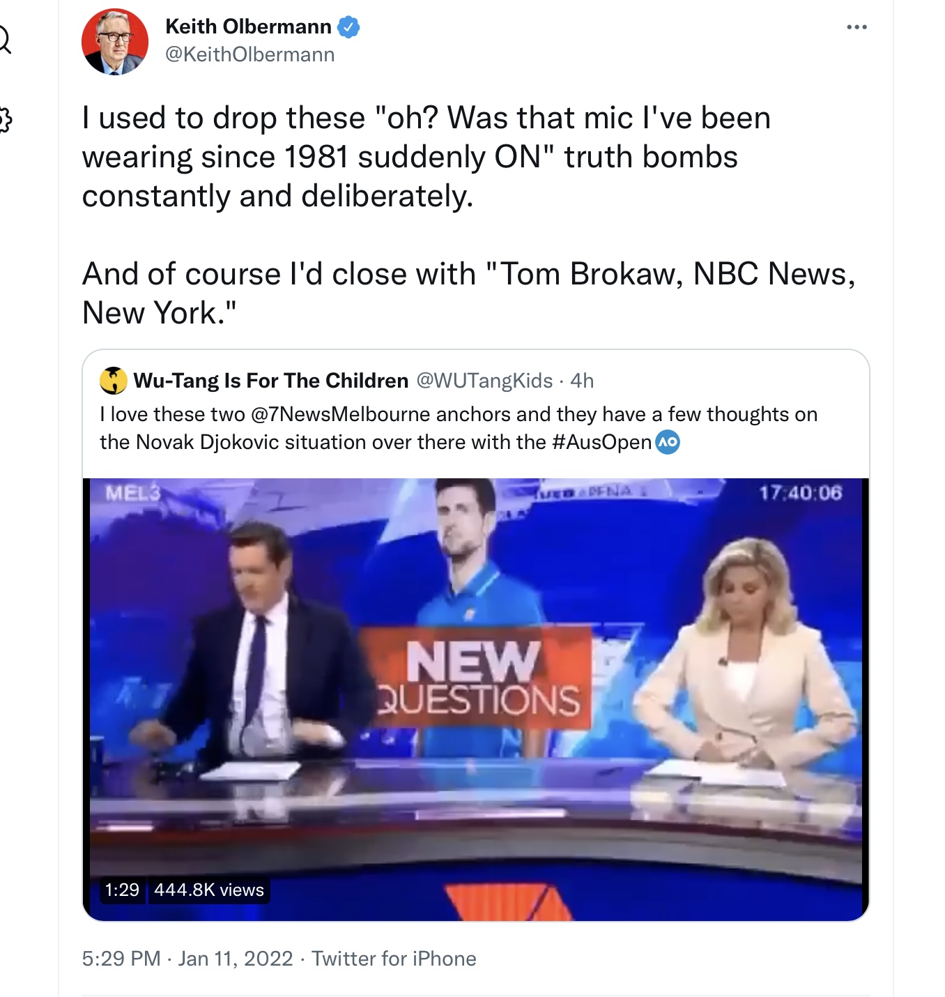Open the 5:29 PM Jan 11, 2022 timestamp
Image resolution: width=945 pixels, height=997 pixels.
[187, 959]
